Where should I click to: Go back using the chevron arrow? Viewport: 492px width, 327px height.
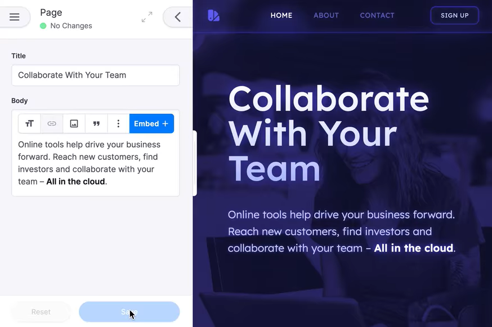pos(177,17)
